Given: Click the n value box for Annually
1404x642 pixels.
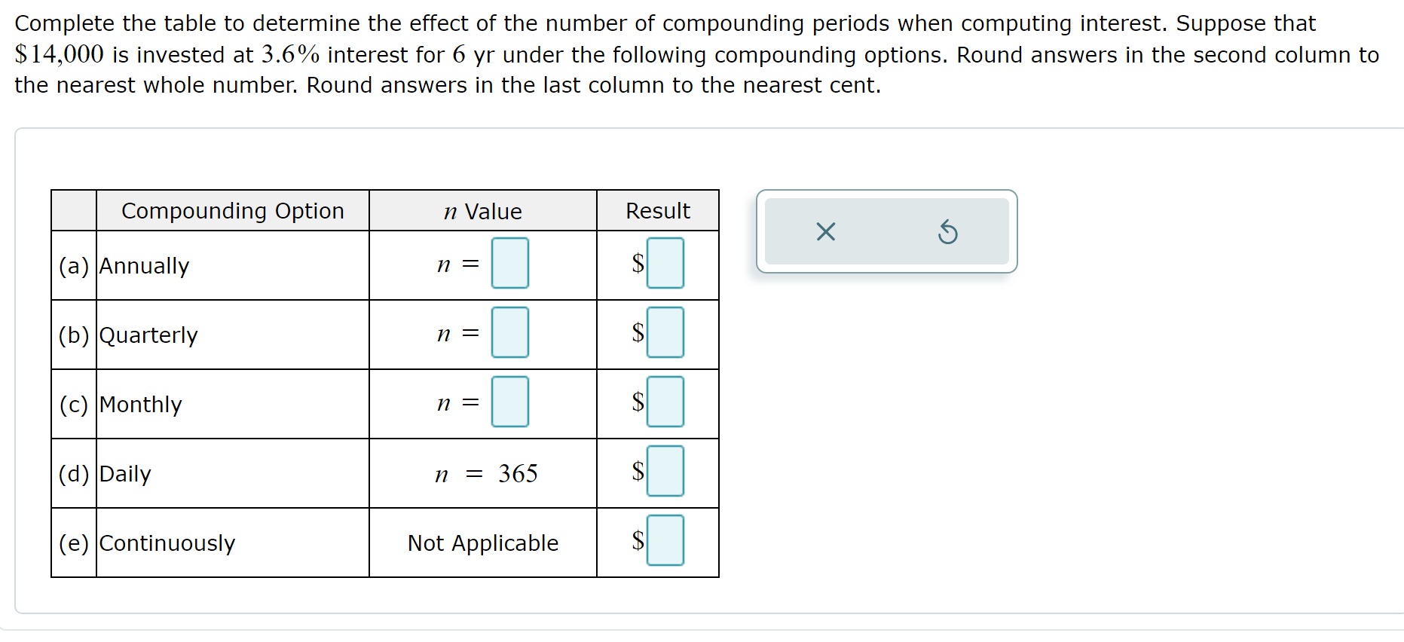Looking at the screenshot, I should pos(510,263).
